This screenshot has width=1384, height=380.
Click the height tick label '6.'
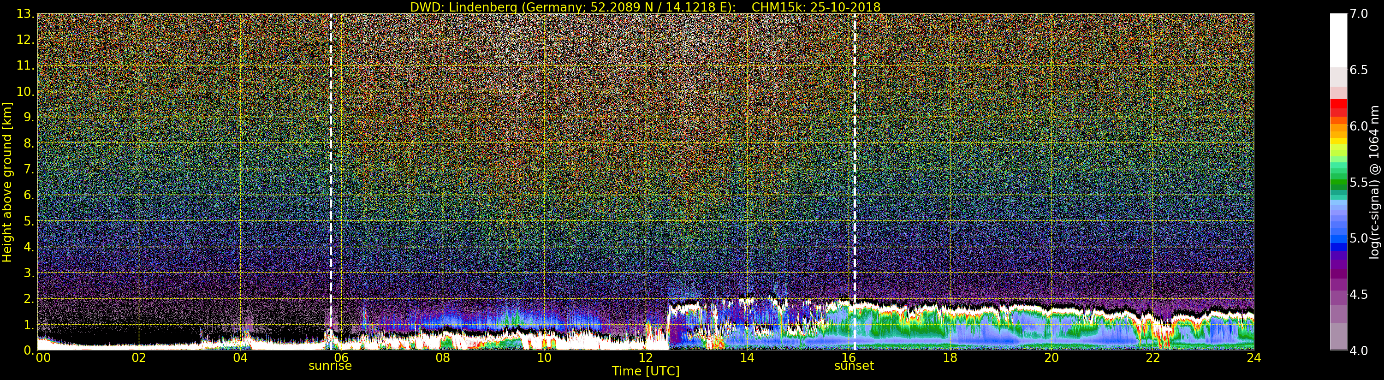click(x=29, y=195)
